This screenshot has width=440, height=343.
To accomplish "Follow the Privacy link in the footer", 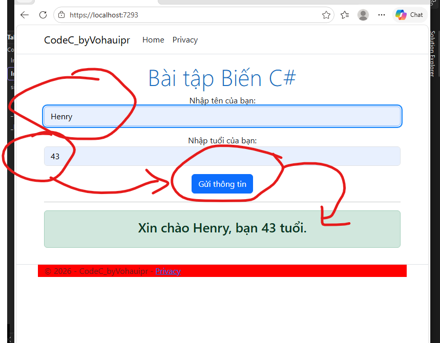I will coord(168,271).
